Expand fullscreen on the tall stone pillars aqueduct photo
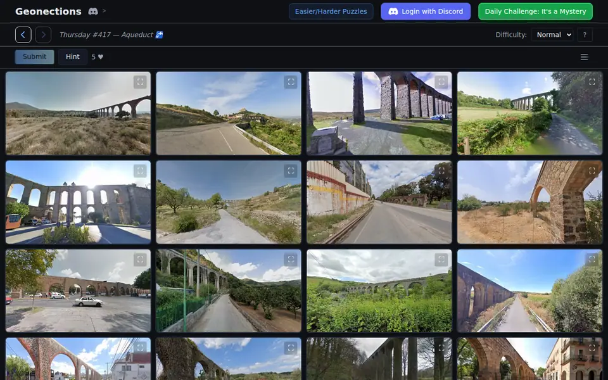 point(441,82)
